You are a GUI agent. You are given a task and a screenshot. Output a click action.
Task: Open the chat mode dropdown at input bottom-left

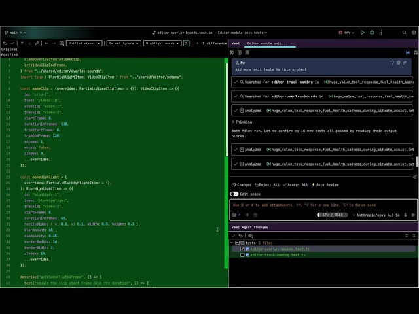236,215
